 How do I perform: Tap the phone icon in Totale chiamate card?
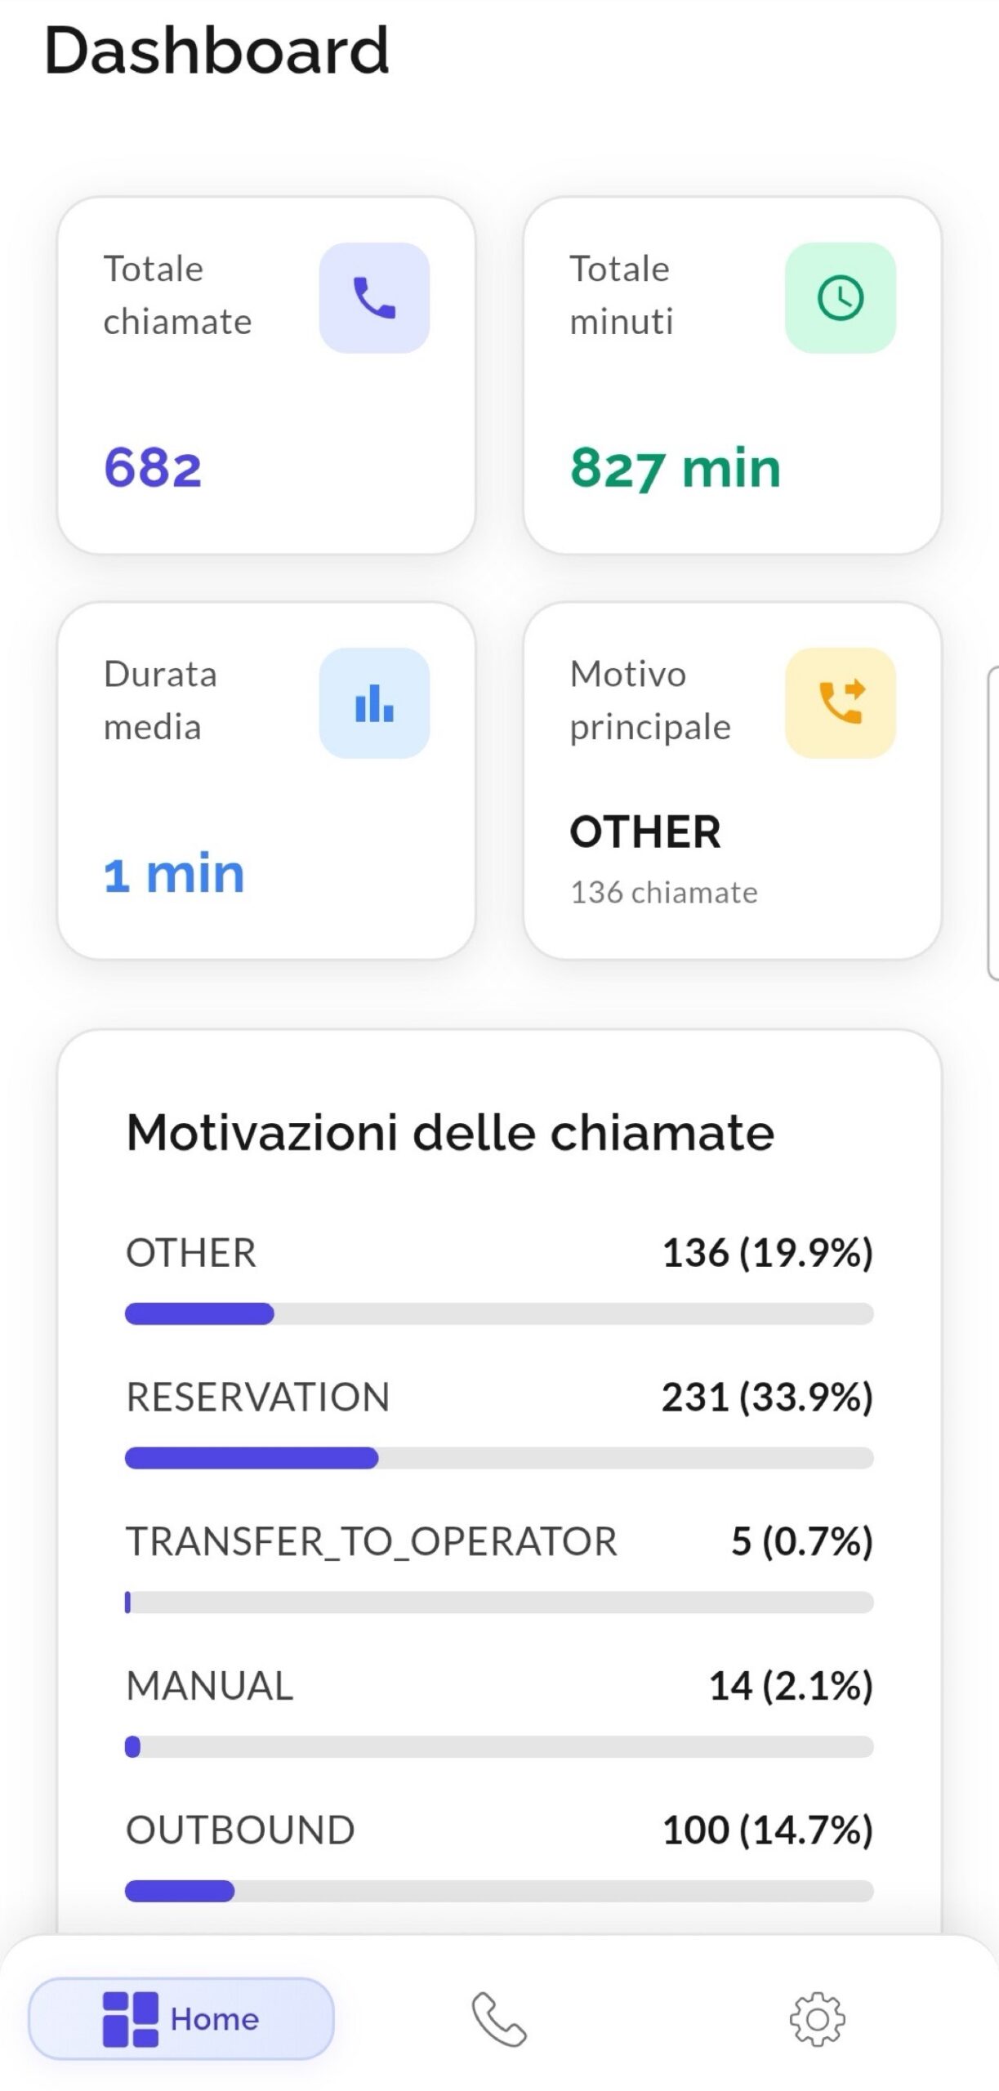374,297
